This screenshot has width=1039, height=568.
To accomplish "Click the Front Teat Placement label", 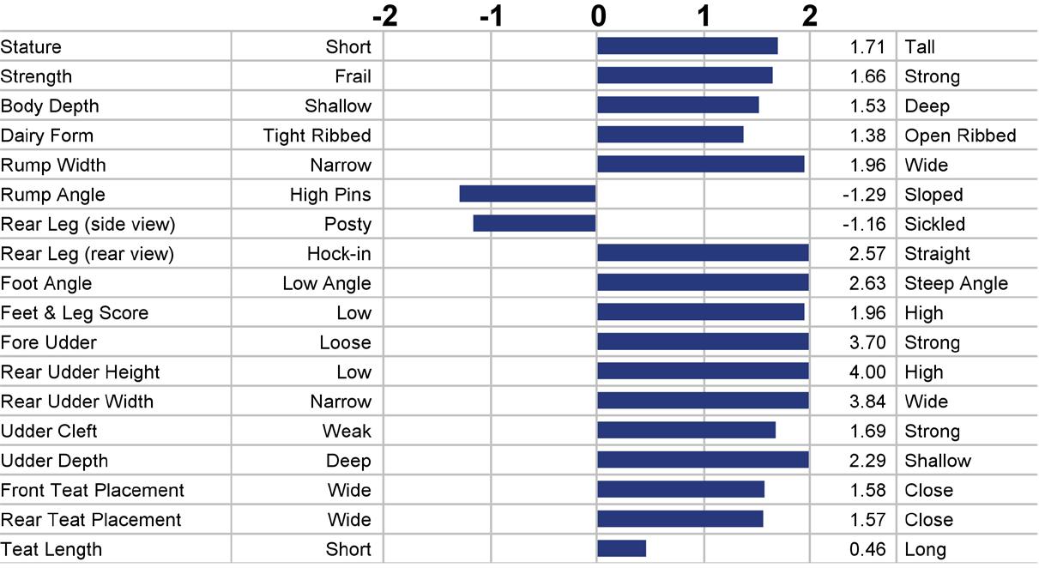I will coord(93,490).
